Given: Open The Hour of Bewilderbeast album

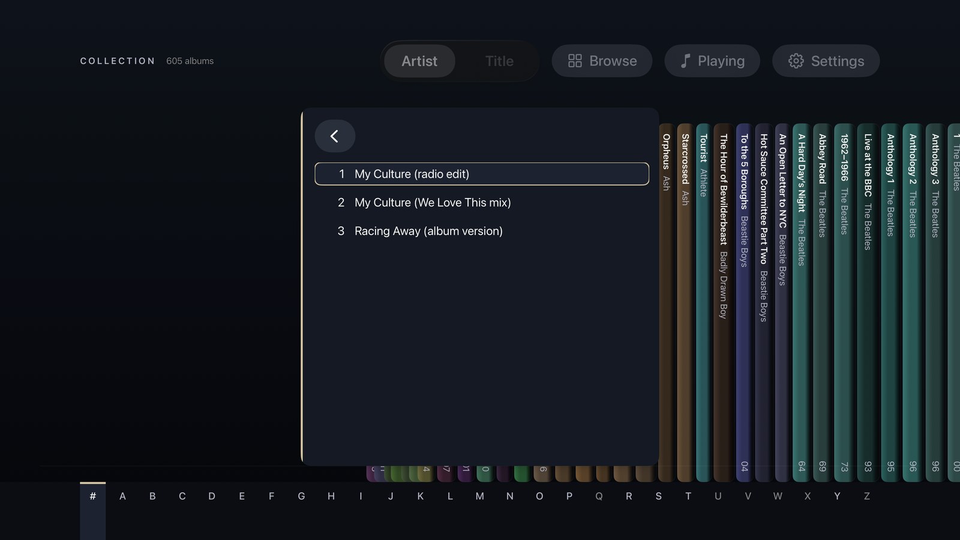Looking at the screenshot, I should (723, 302).
